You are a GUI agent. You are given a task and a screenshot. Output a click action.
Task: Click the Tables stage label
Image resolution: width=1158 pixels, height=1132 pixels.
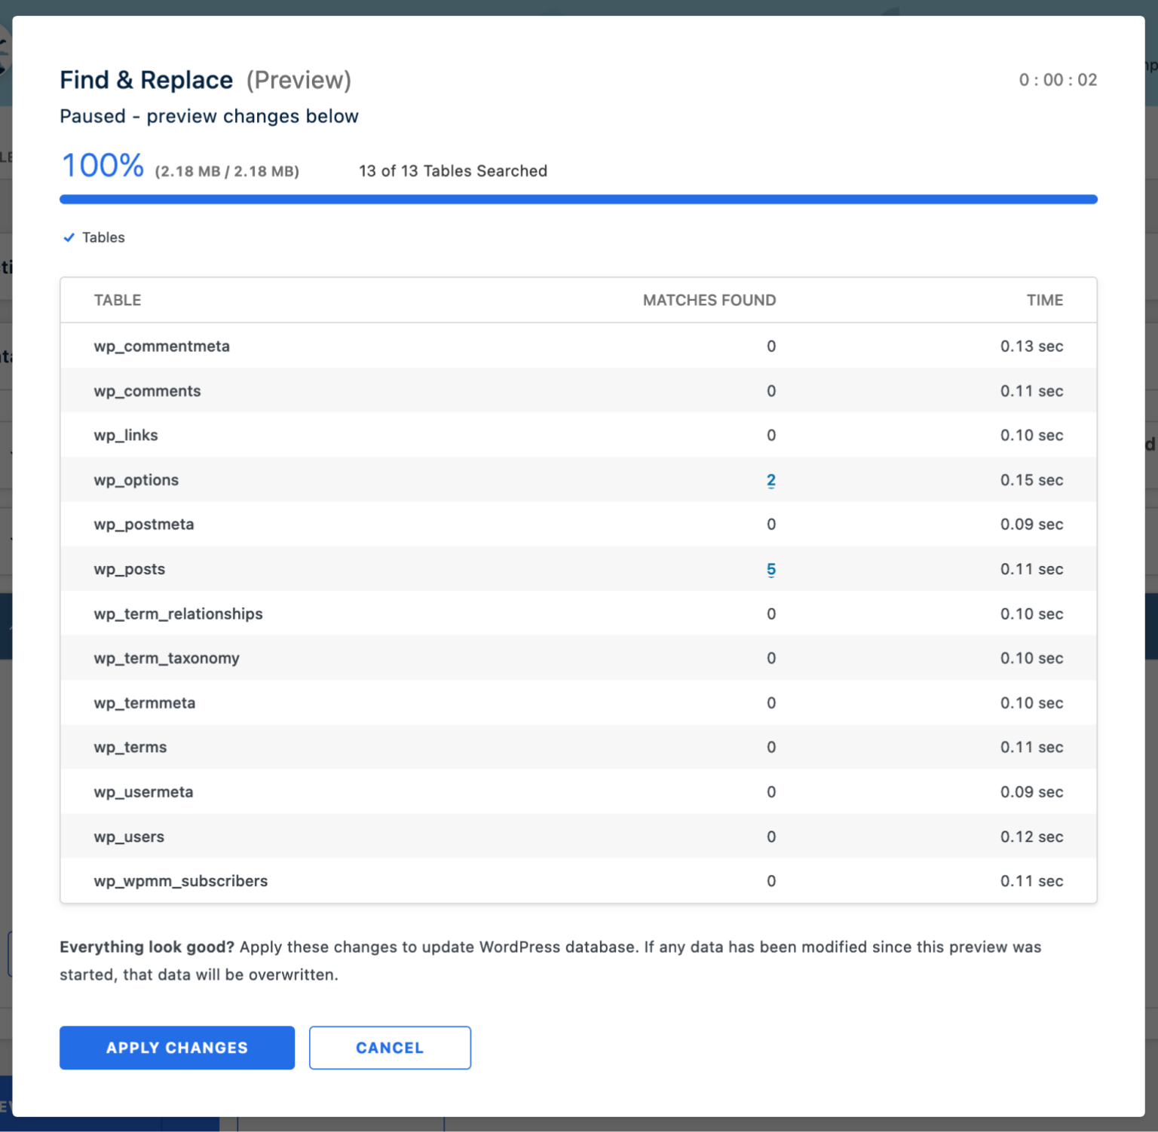pos(103,237)
